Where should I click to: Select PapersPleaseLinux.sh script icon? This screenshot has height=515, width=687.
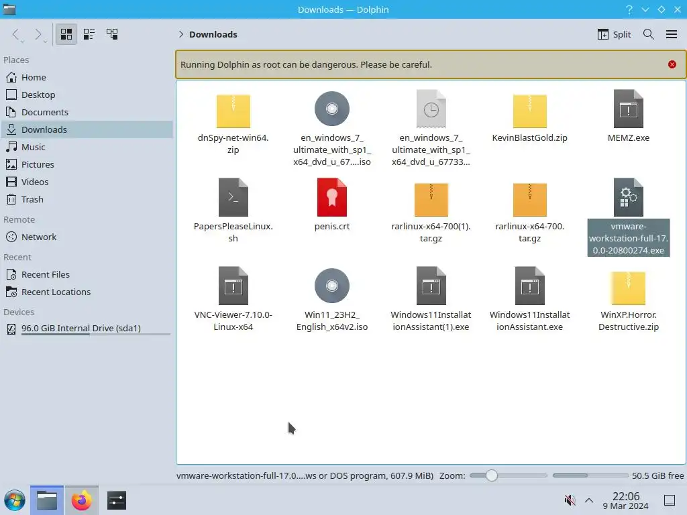(233, 198)
